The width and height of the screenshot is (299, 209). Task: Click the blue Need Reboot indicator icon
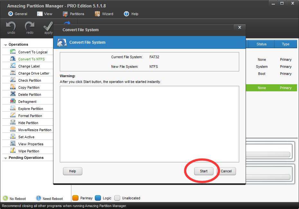tap(39, 198)
